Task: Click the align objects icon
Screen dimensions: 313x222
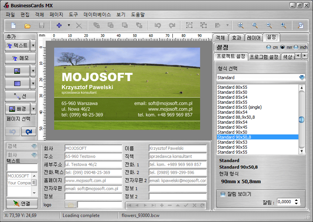Action: [x=218, y=25]
